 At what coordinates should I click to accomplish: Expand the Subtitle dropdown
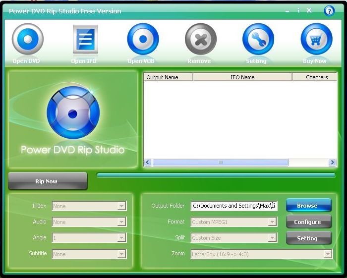pyautogui.click(x=122, y=254)
